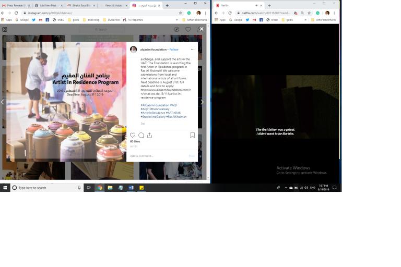Share the post using the share icon
Image resolution: width=401 pixels, height=267 pixels.
(x=149, y=135)
